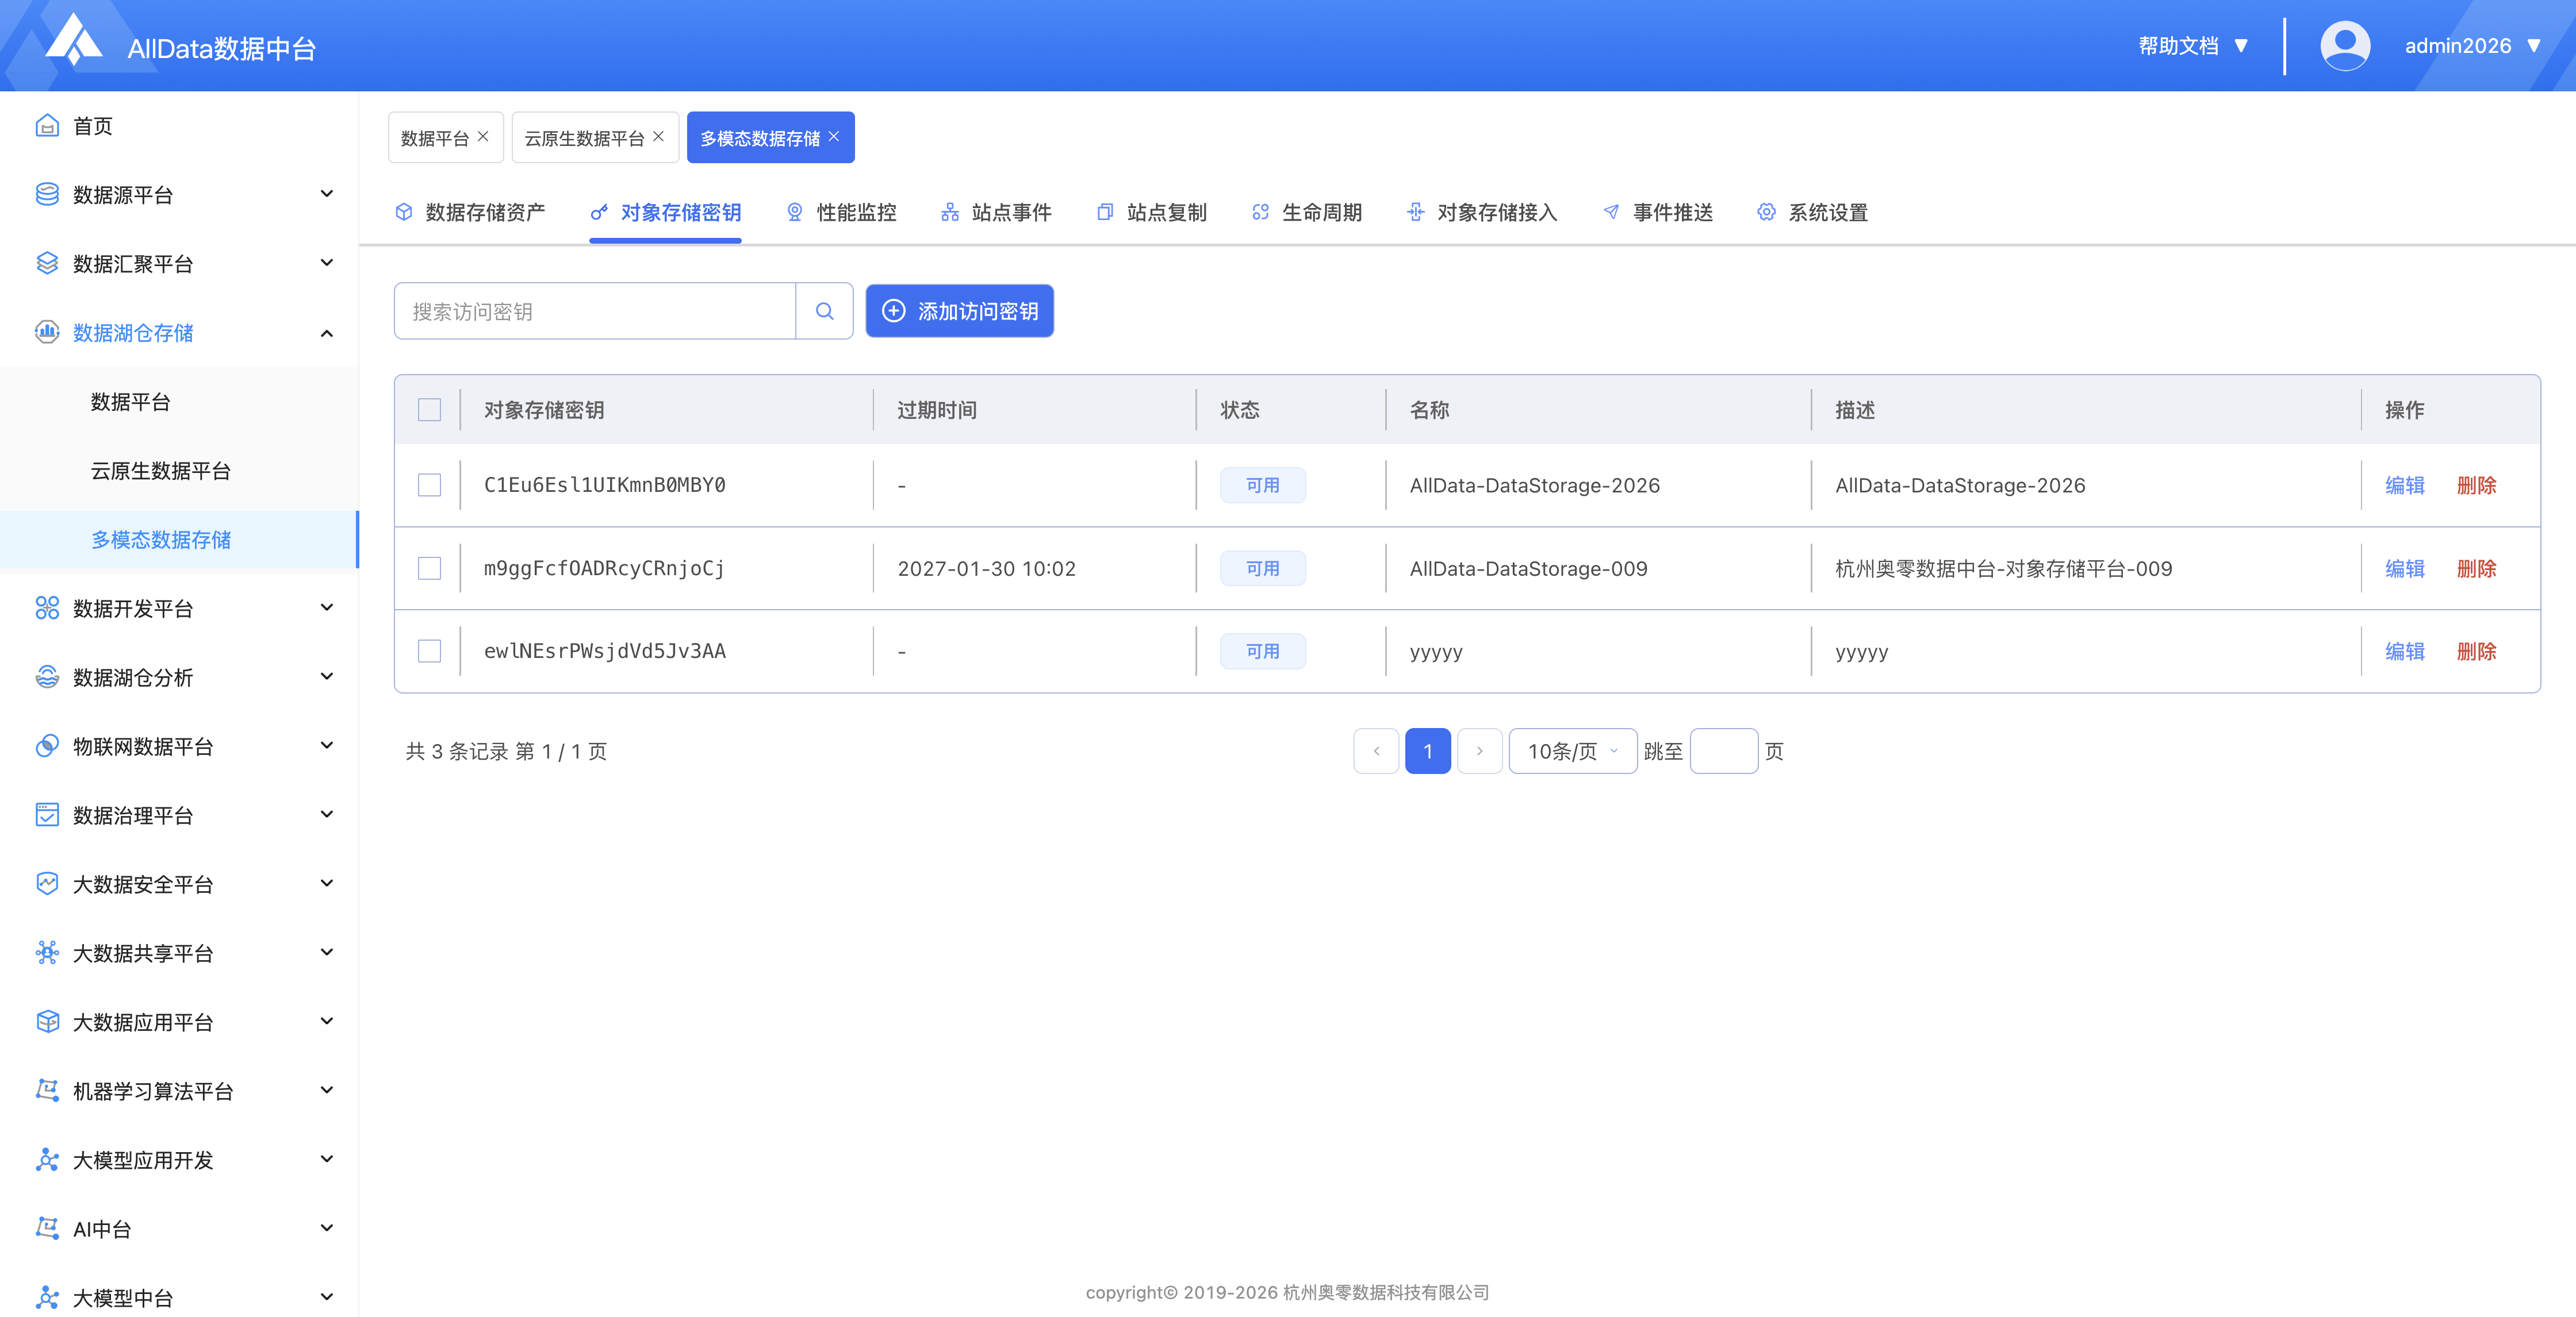This screenshot has width=2576, height=1317.
Task: Click the 跳至 page number input
Action: (1723, 750)
